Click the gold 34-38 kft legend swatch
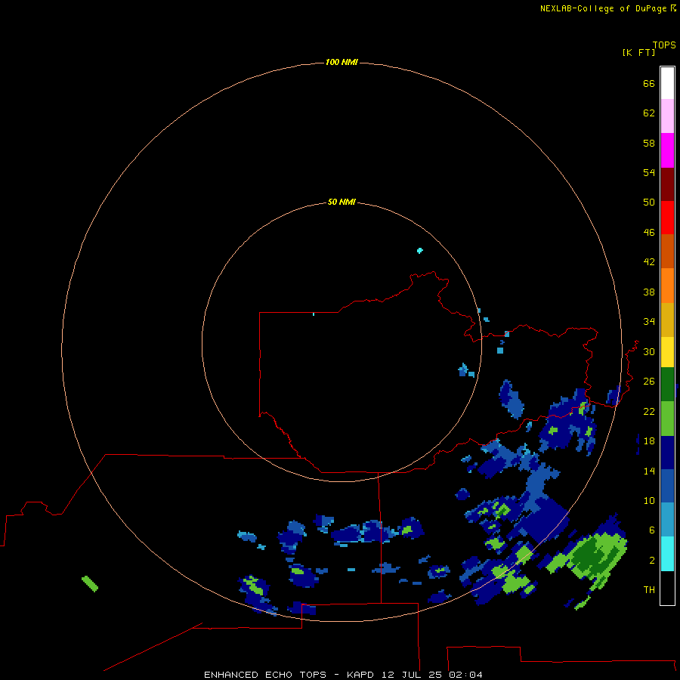This screenshot has width=680, height=680. tap(667, 320)
